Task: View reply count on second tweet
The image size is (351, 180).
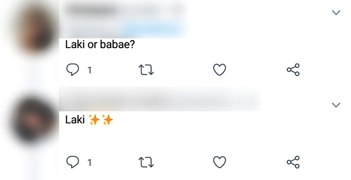Action: [89, 163]
